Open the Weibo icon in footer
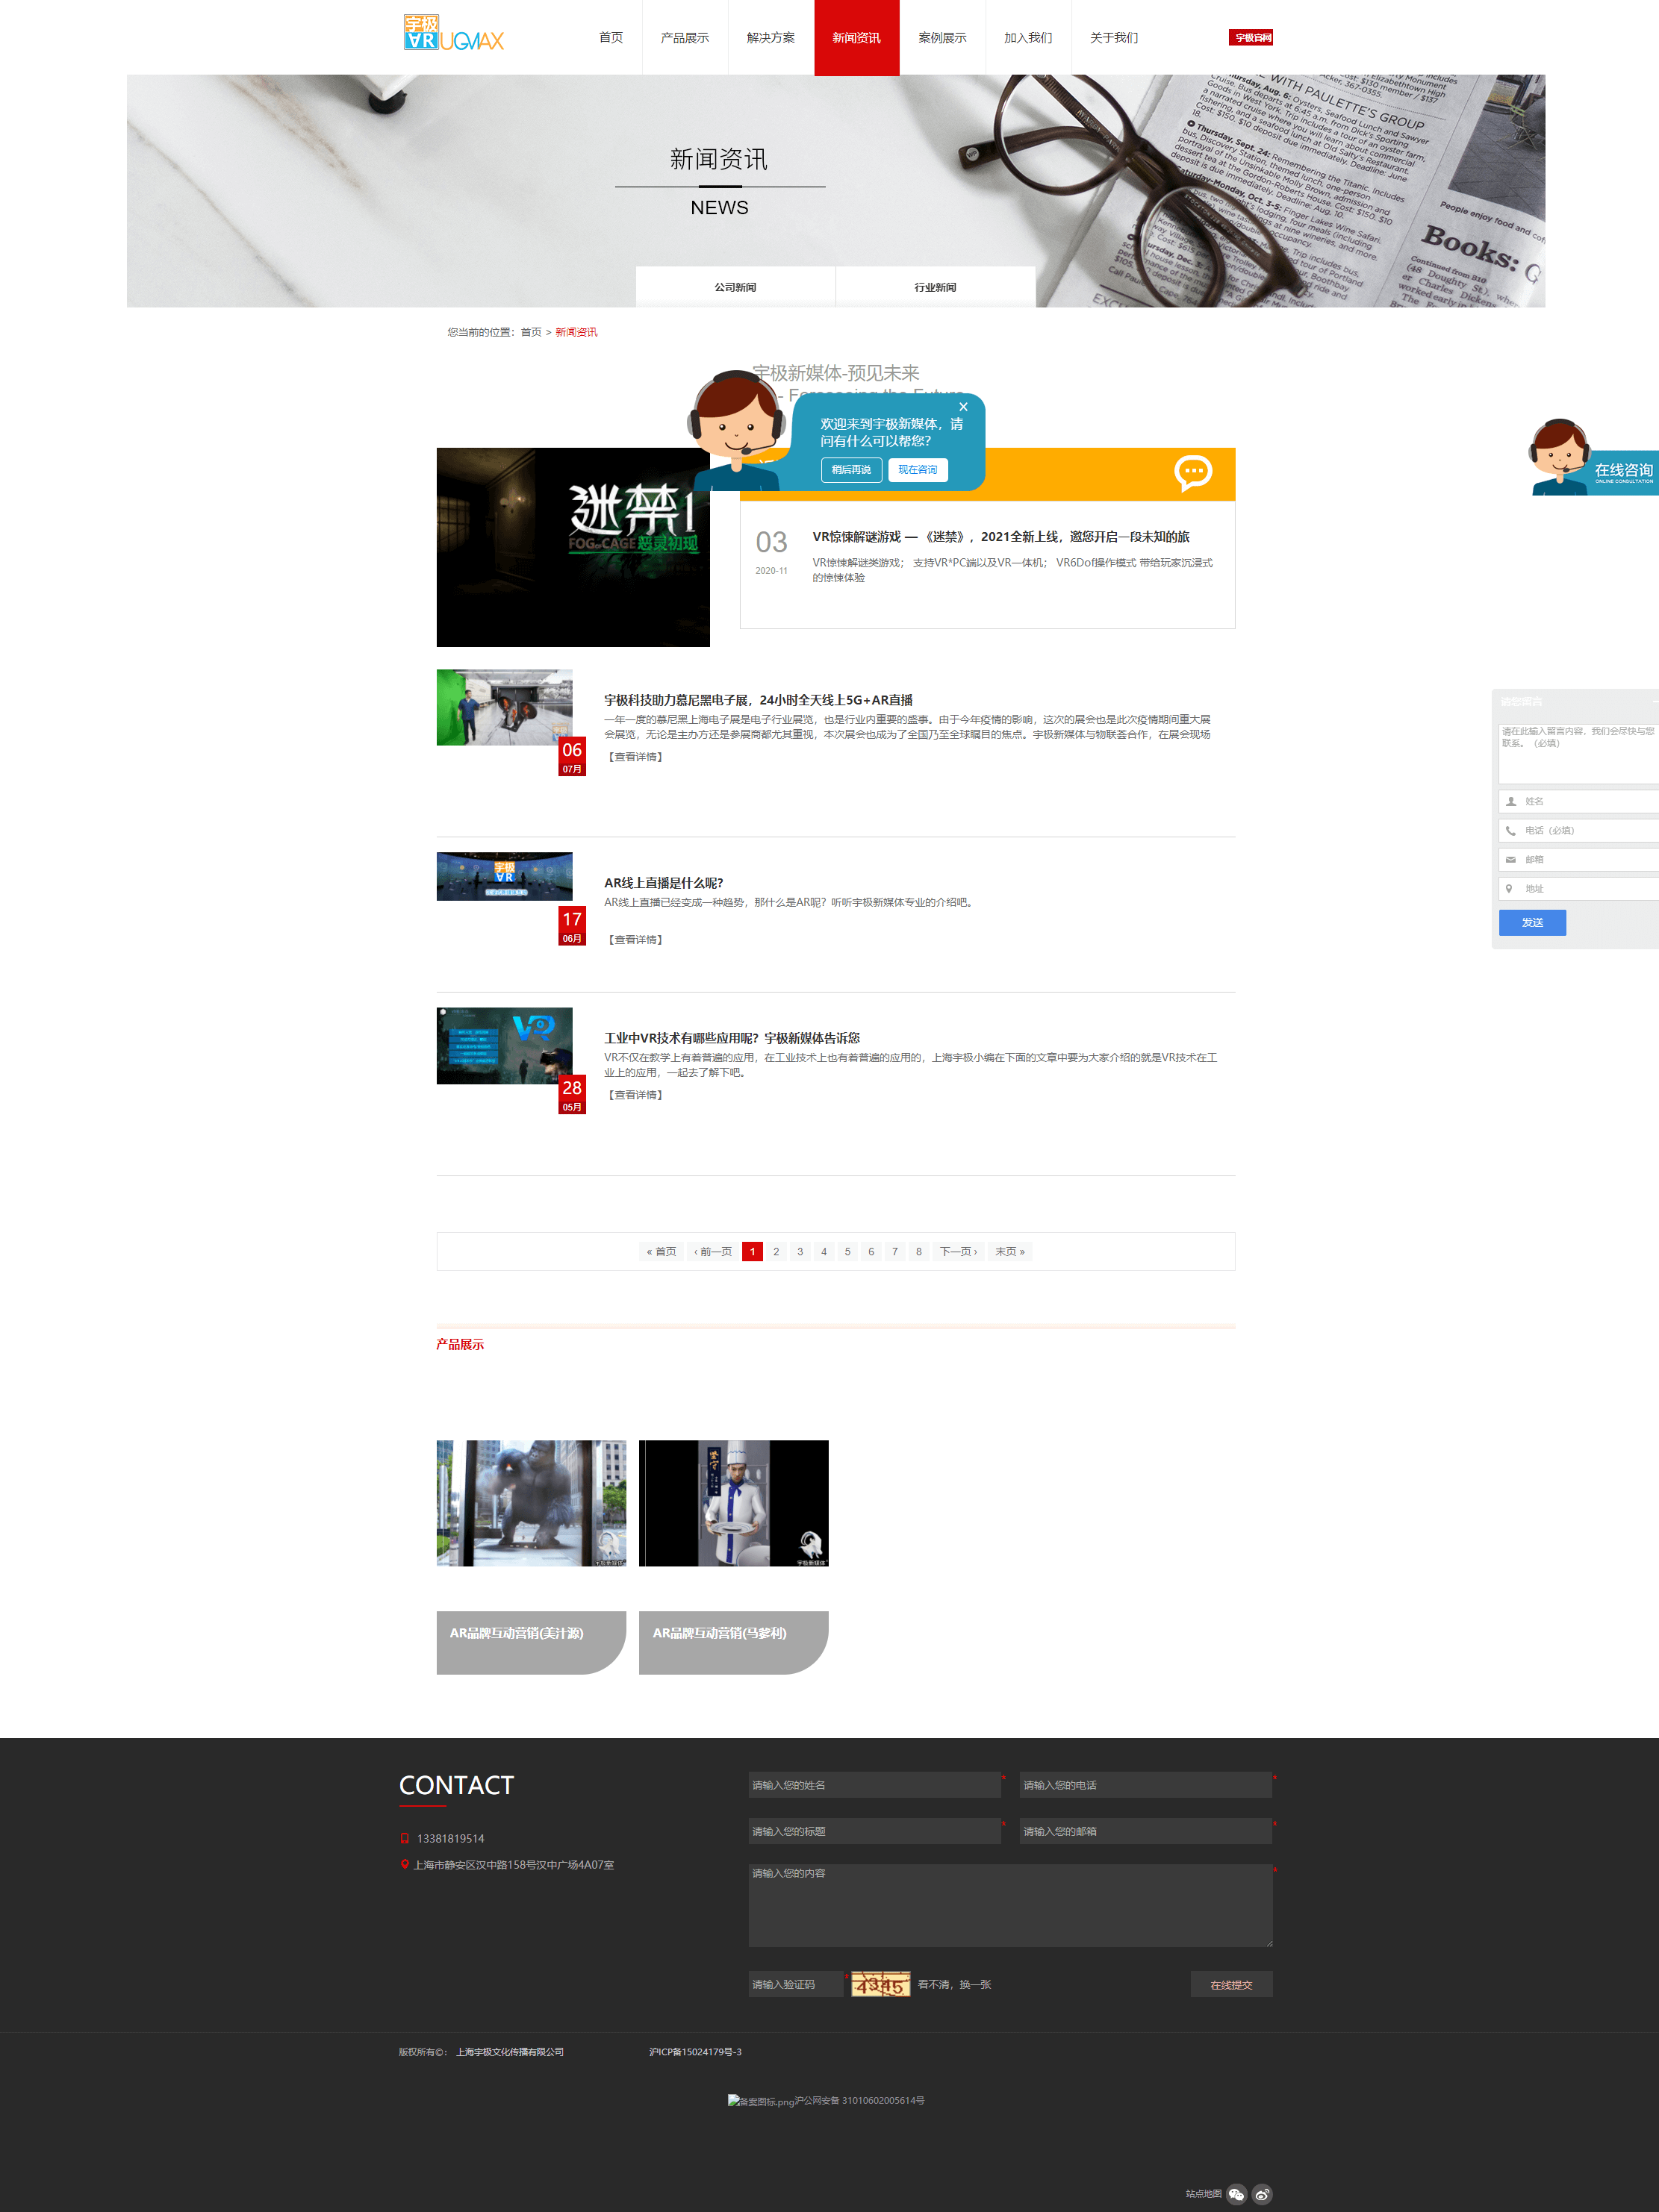The image size is (1659, 2212). tap(1262, 2194)
